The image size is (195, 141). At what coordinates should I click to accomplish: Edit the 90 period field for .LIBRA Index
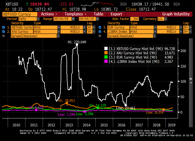(164, 32)
